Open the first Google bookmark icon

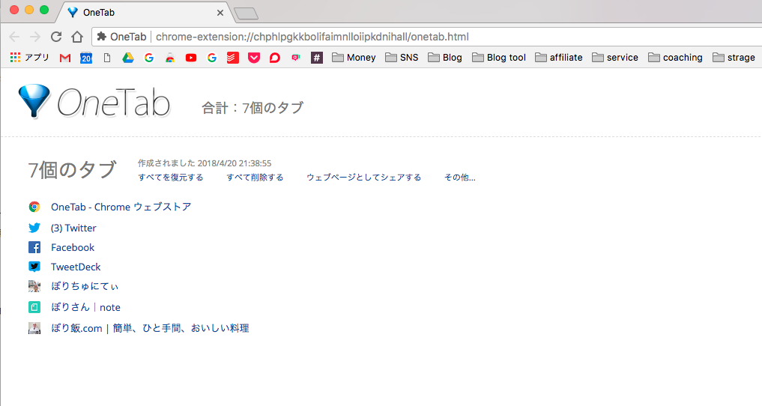[149, 58]
